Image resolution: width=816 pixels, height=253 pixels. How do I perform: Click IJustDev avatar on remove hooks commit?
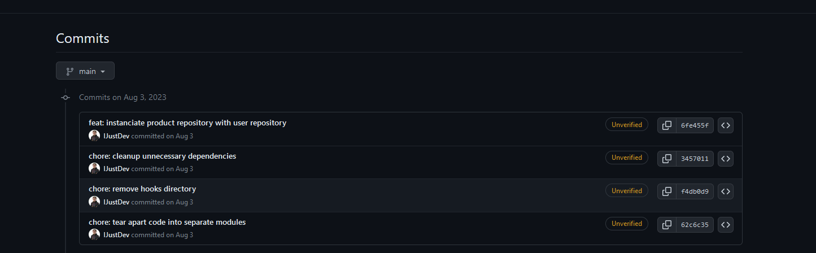point(94,202)
